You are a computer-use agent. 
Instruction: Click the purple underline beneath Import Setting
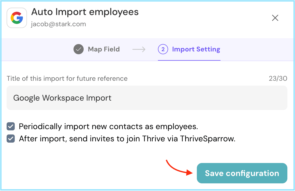pyautogui.click(x=189, y=60)
